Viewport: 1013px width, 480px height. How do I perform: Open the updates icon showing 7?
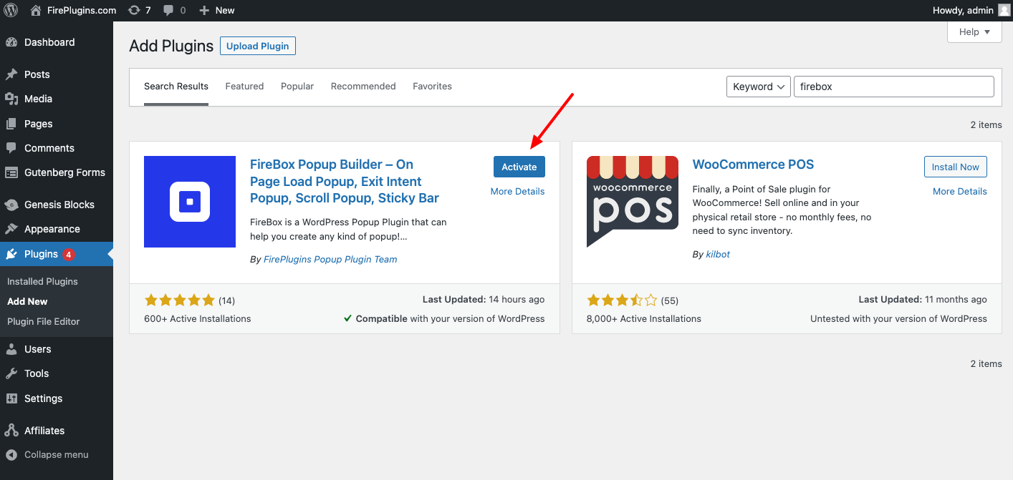click(134, 10)
